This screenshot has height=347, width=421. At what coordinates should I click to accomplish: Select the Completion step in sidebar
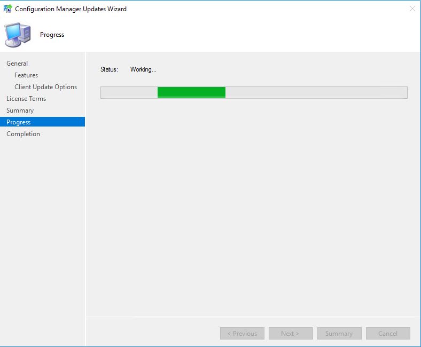pyautogui.click(x=23, y=134)
